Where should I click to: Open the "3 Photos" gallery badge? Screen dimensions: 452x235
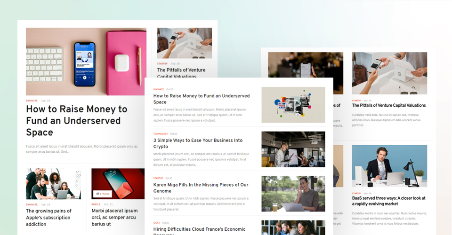[102, 194]
